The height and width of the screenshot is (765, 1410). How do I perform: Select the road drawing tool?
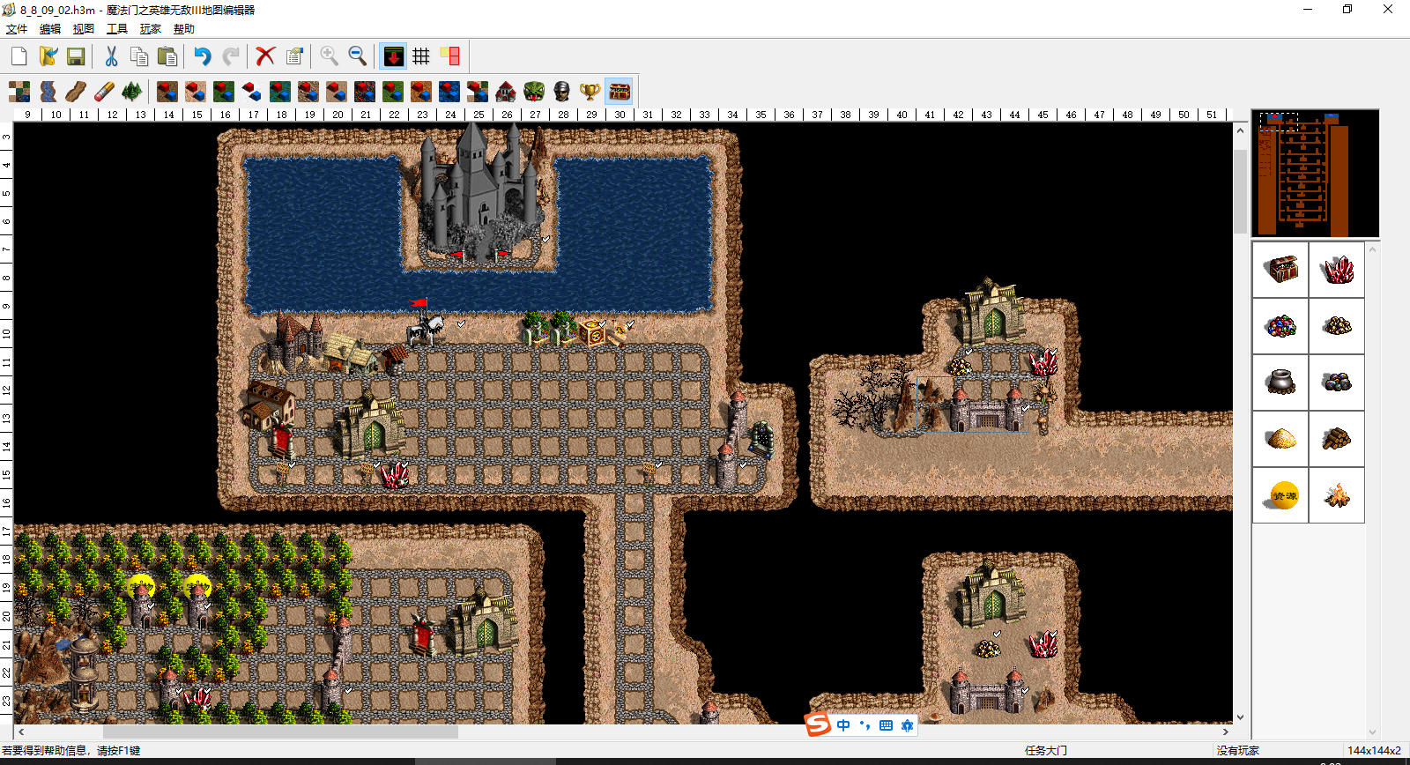tap(76, 91)
